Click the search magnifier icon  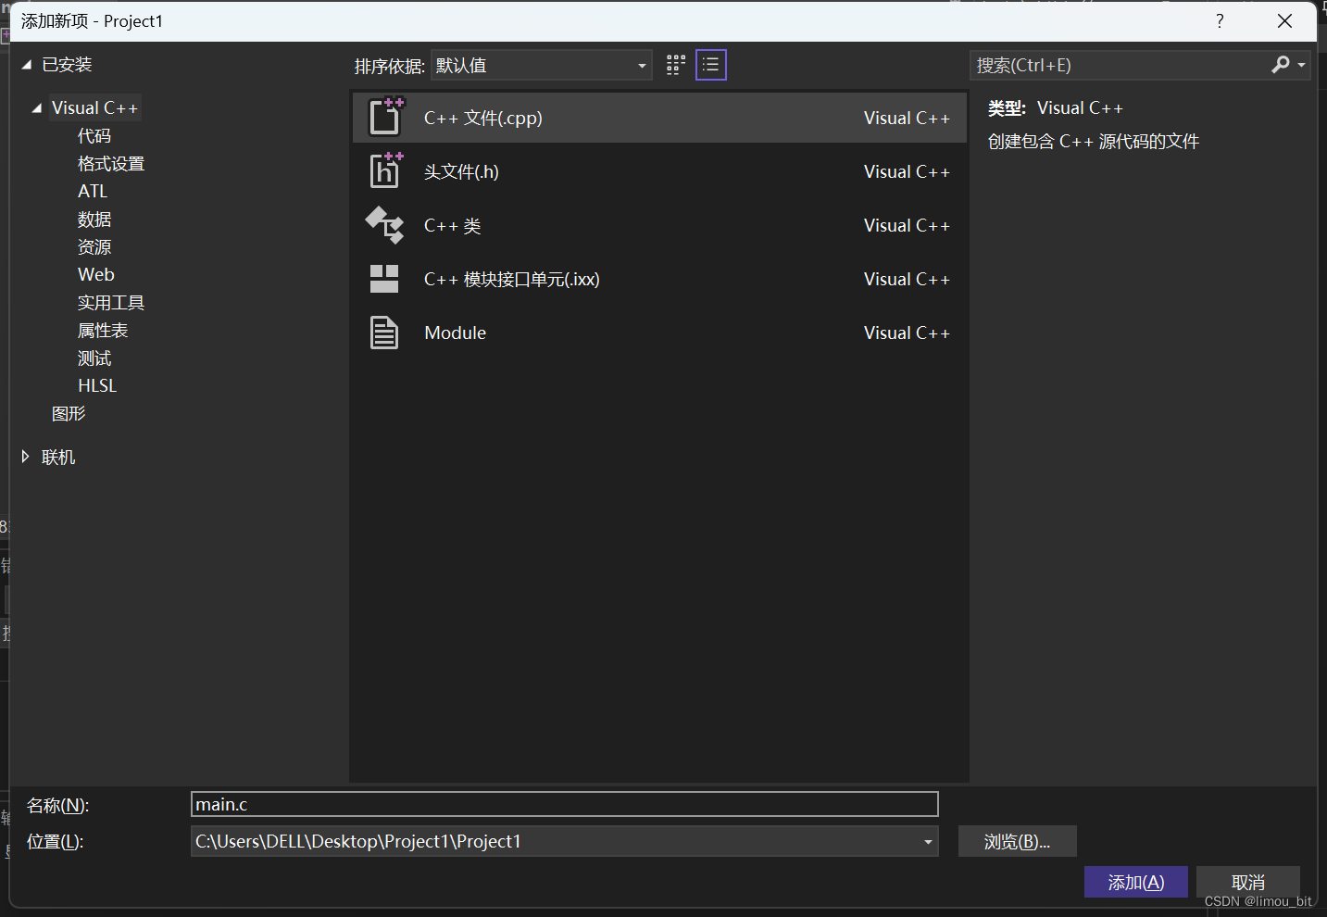tap(1281, 65)
